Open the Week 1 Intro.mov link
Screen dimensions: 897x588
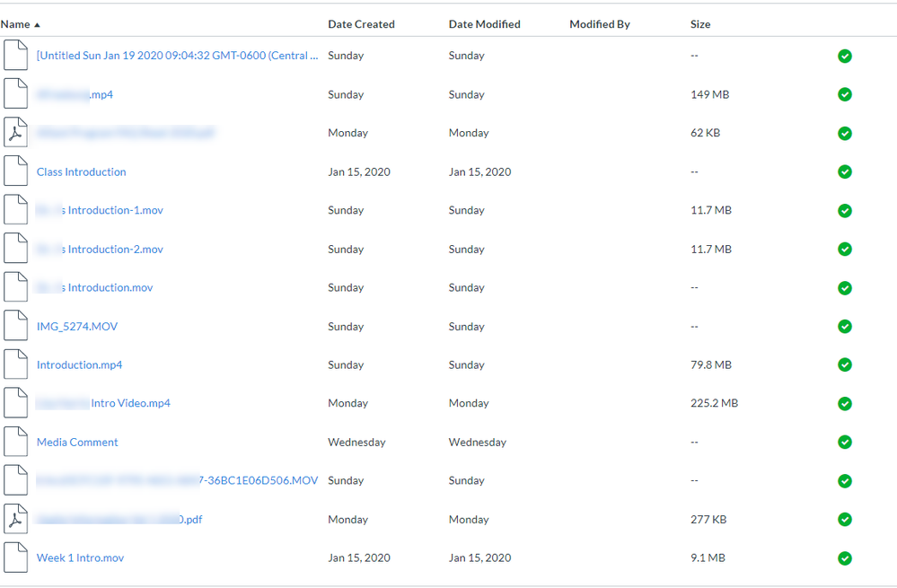coord(80,557)
